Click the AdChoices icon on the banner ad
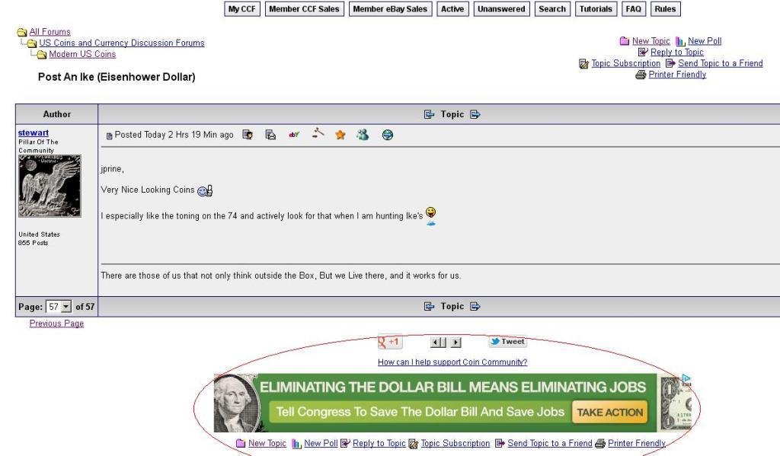This screenshot has height=456, width=780. (x=686, y=378)
